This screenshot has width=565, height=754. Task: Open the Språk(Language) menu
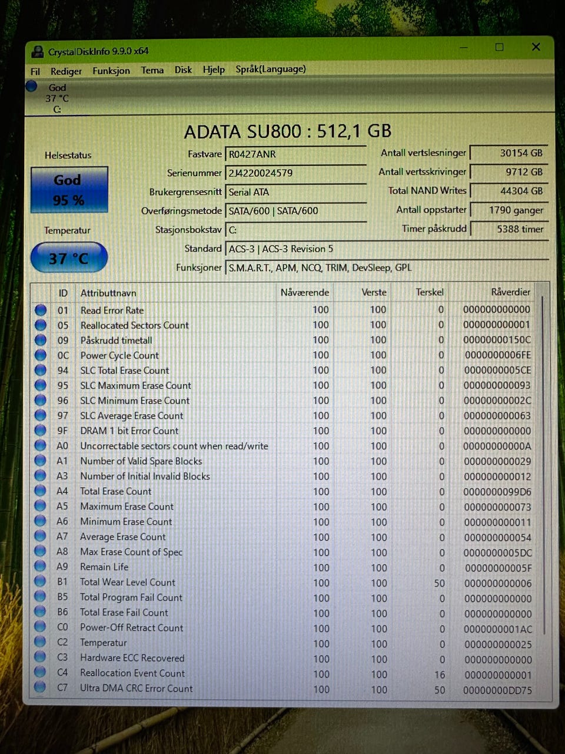(271, 69)
